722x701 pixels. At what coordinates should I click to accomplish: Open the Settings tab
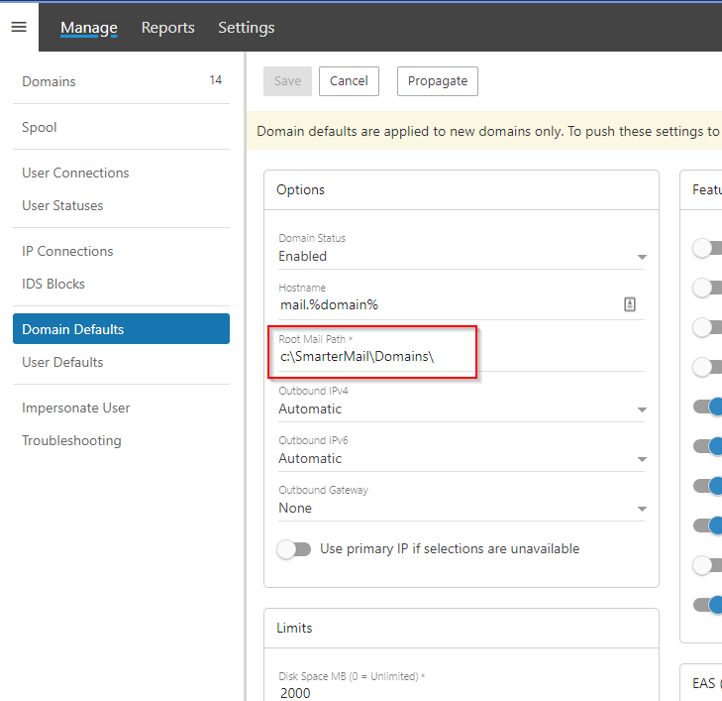point(247,28)
